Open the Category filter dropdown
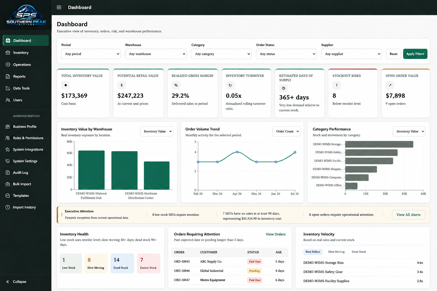This screenshot has height=291, width=437. [x=222, y=54]
